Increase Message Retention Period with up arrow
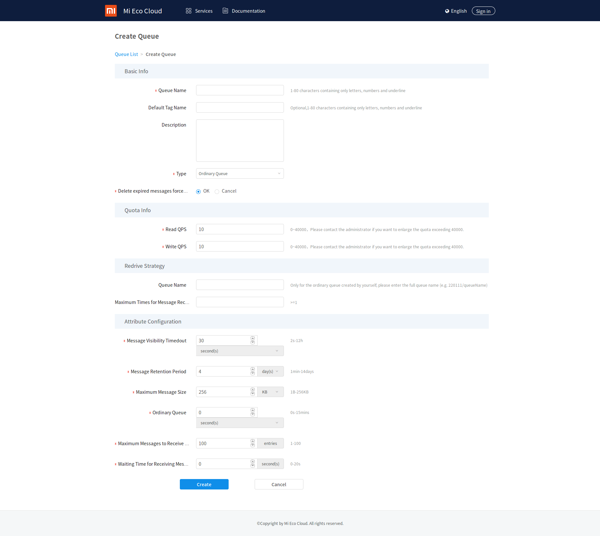This screenshot has height=536, width=600. (253, 369)
